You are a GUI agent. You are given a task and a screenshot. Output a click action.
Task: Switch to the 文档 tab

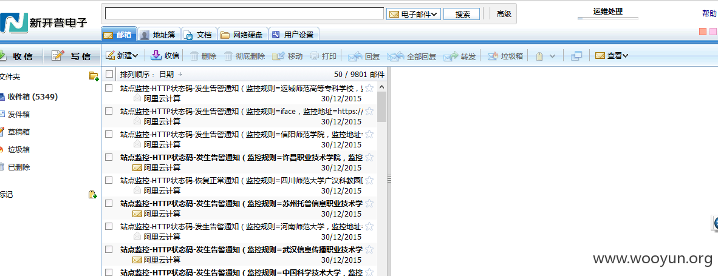199,34
